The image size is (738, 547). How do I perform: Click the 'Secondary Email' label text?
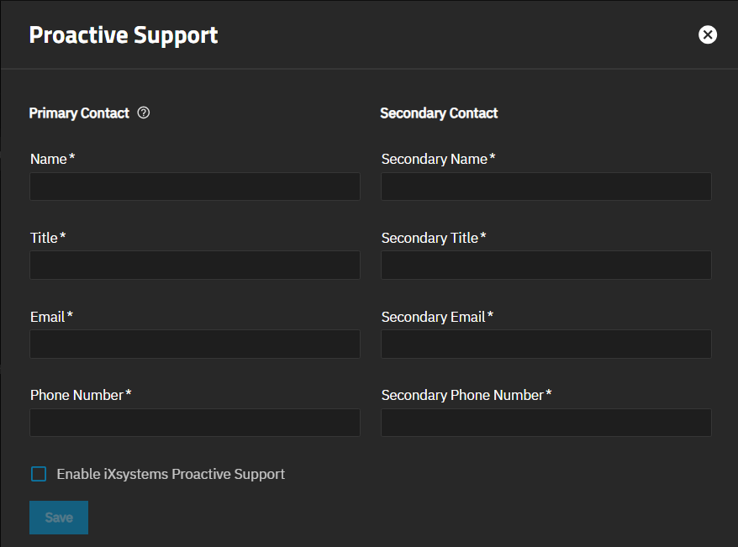tap(433, 317)
